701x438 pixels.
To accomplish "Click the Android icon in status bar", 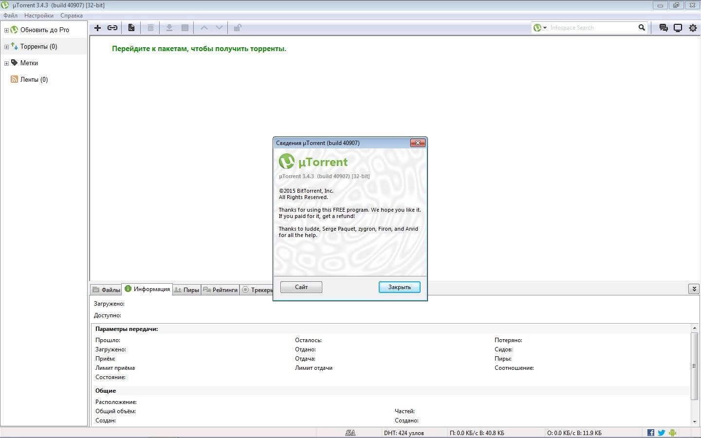I will click(x=673, y=433).
